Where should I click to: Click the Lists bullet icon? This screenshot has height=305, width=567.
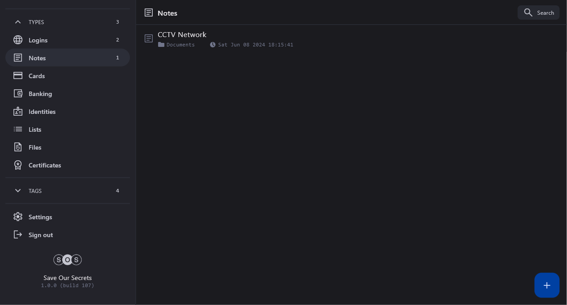[x=18, y=129]
